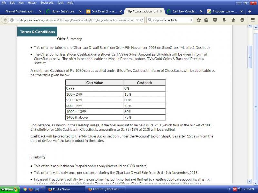The width and height of the screenshot is (258, 193).
Task: Click the 75% cashback cell
Action: [144, 117]
